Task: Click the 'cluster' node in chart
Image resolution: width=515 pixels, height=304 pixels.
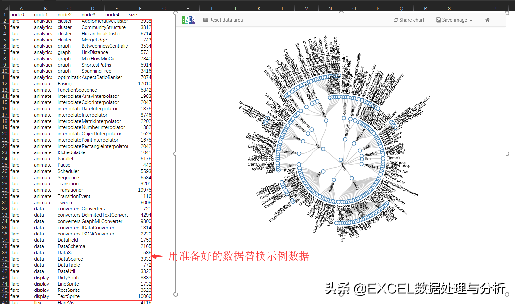Action: [344, 118]
